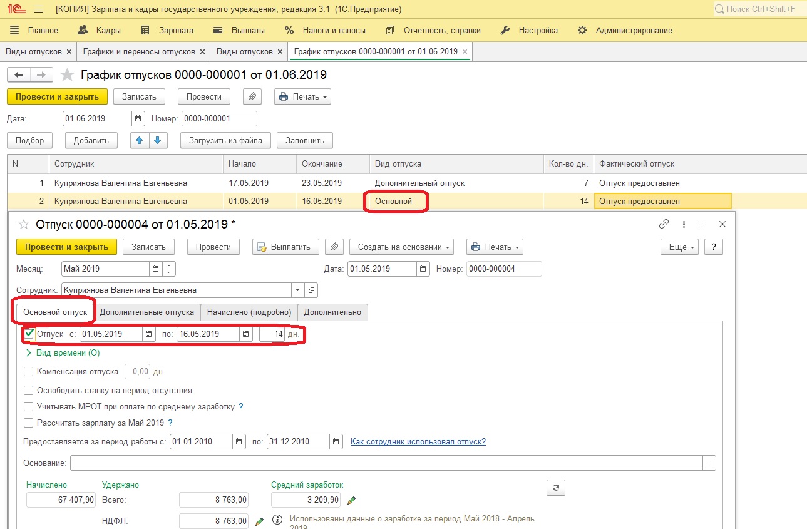Click the Начислено value 67 407,90
Screen dimensions: 807x529
[x=61, y=500]
